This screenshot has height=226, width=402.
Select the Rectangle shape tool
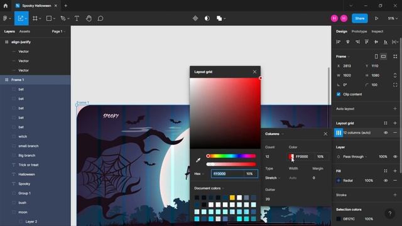50,18
